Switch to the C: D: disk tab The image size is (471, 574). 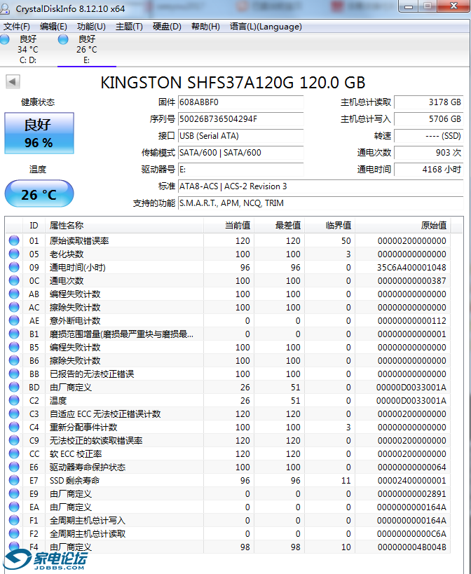(28, 50)
